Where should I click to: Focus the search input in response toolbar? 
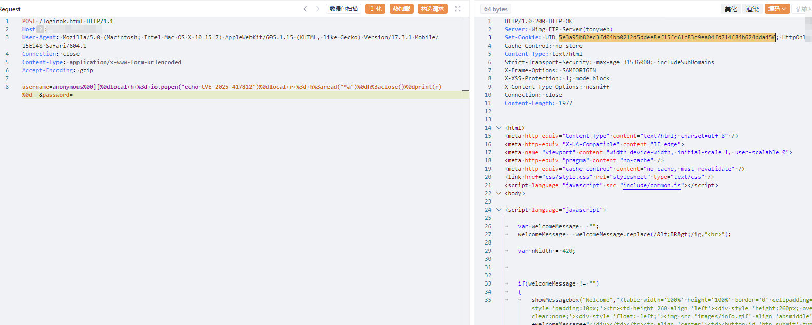click(x=802, y=9)
